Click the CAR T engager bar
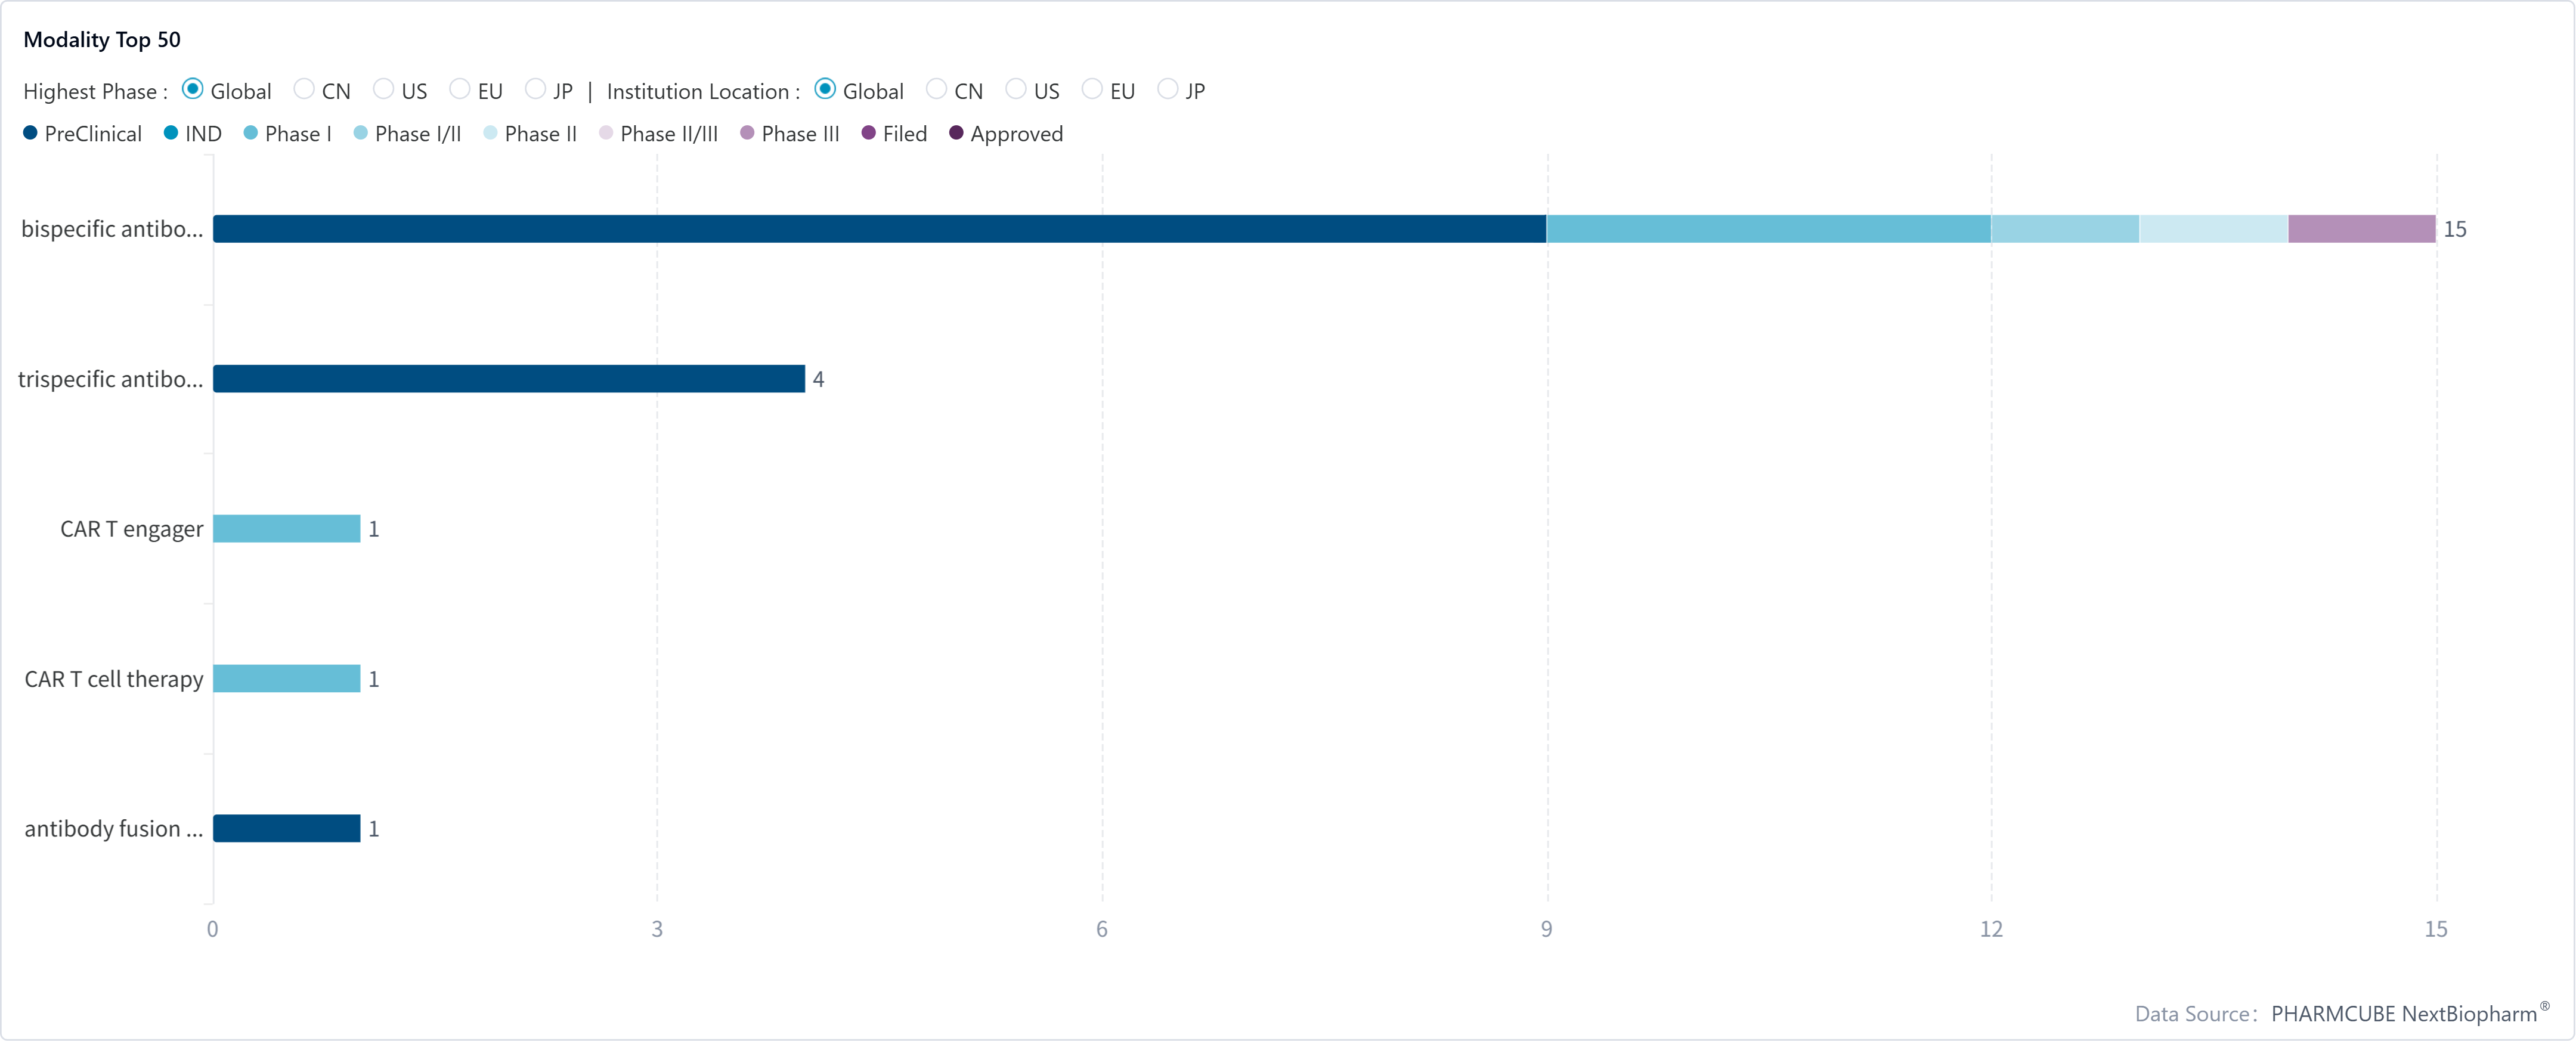This screenshot has width=2576, height=1041. tap(286, 529)
